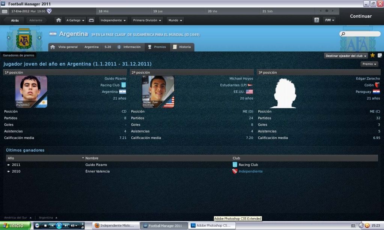The width and height of the screenshot is (384, 230).
Task: Click the Argentina flag under Racing Club
Action: (122, 92)
